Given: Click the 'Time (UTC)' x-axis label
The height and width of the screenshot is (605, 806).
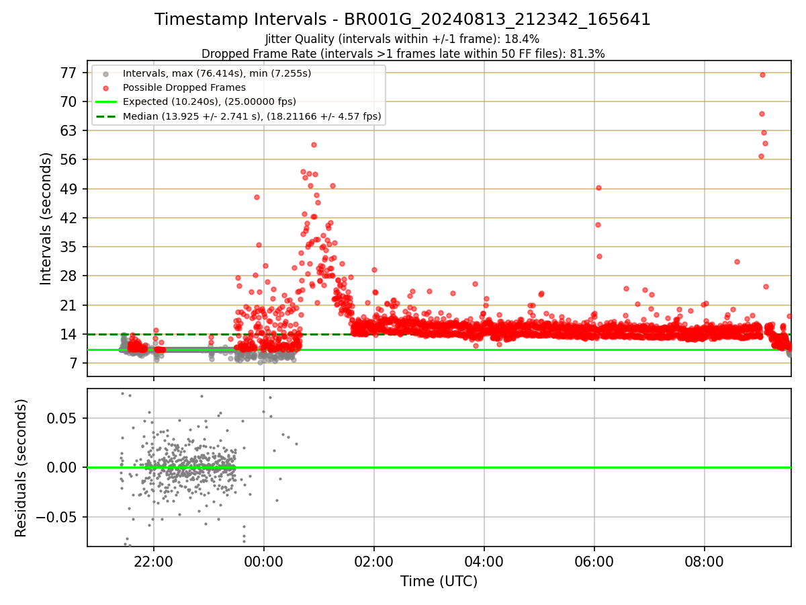Looking at the screenshot, I should coord(439,581).
